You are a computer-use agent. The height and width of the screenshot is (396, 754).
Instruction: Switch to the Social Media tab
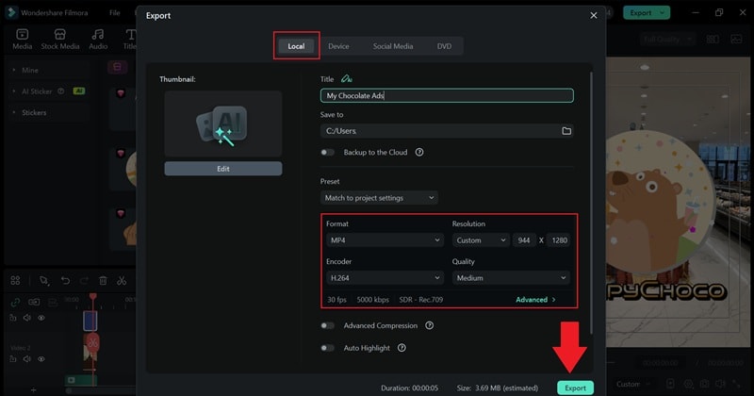pos(393,46)
